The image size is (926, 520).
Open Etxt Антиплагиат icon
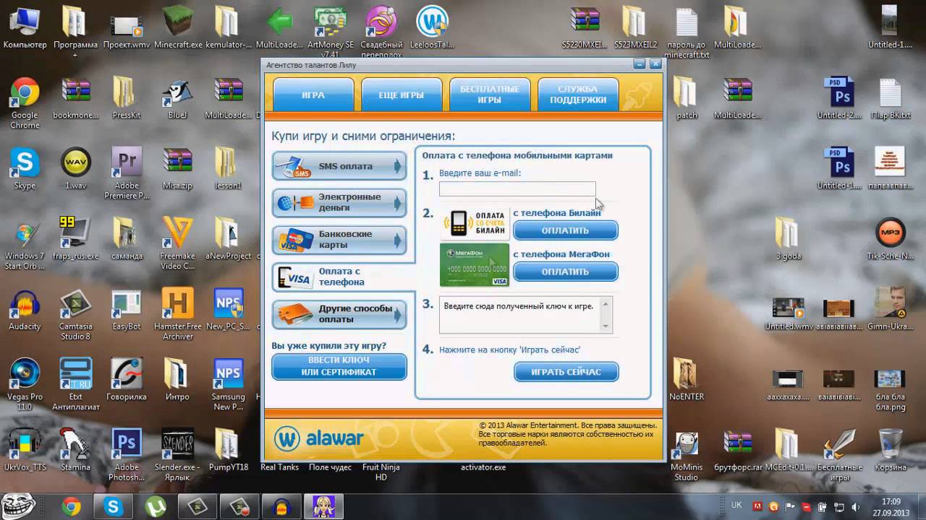pyautogui.click(x=75, y=384)
